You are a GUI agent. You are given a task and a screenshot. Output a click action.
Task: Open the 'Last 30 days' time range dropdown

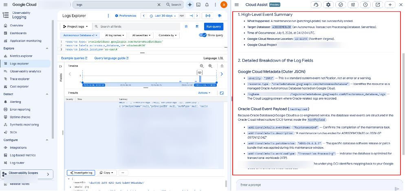[x=163, y=16]
